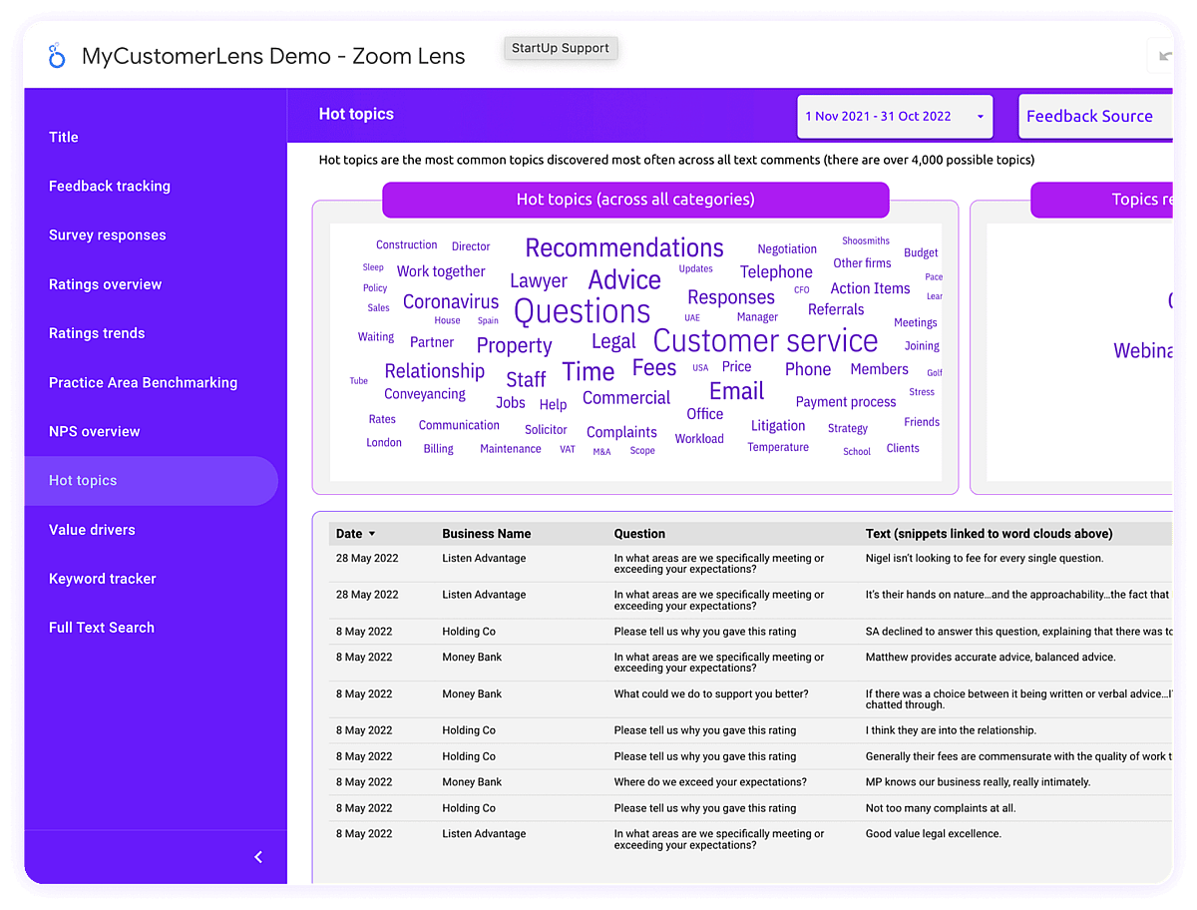This screenshot has width=1197, height=910.
Task: Select 'Questions' topic in word cloud
Action: (582, 311)
